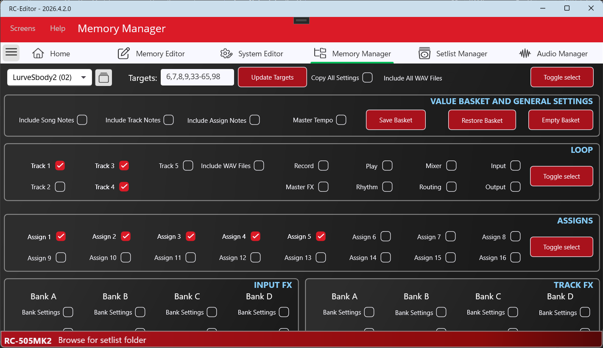
Task: Uncheck the Track 1 checkbox
Action: click(x=60, y=166)
